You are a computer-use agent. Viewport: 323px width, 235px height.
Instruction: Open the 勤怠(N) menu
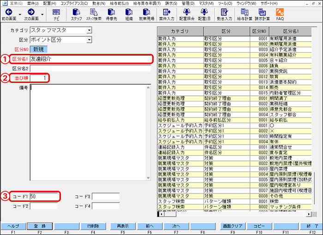[99, 3]
